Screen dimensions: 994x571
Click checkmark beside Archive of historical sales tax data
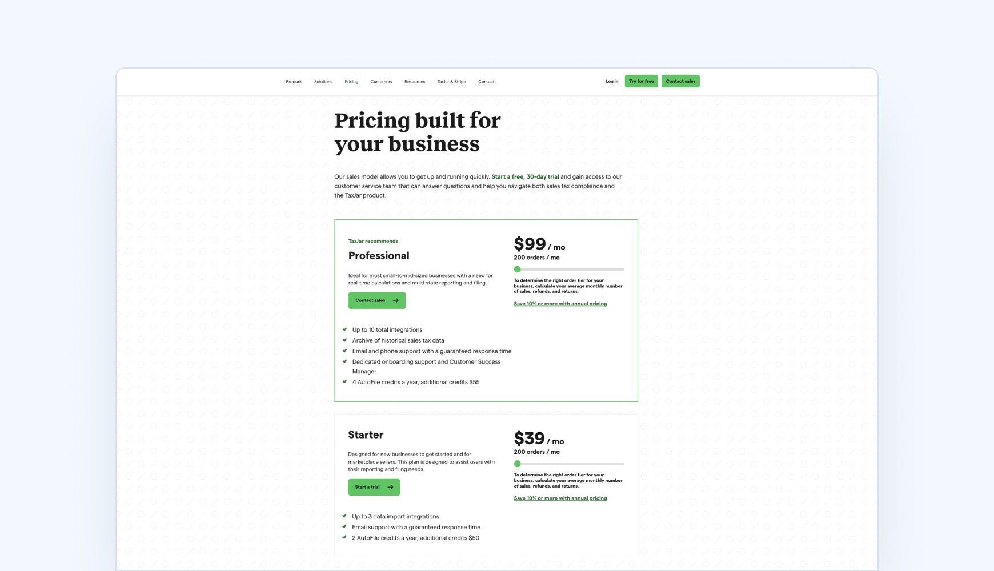(344, 340)
